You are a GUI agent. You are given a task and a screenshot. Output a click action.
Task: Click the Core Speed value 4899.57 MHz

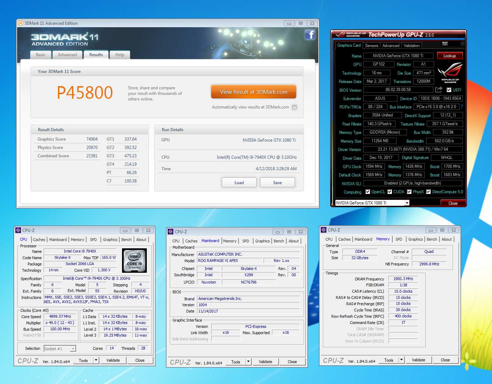[60, 316]
